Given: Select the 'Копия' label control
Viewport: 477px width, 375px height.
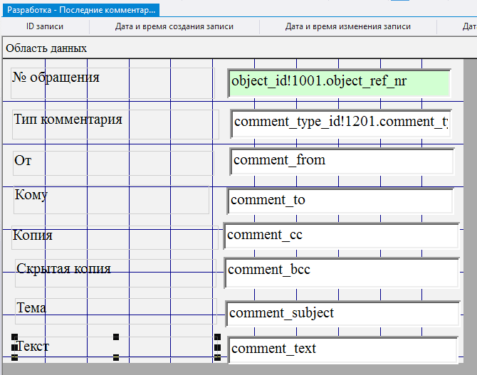Looking at the screenshot, I should (x=33, y=236).
